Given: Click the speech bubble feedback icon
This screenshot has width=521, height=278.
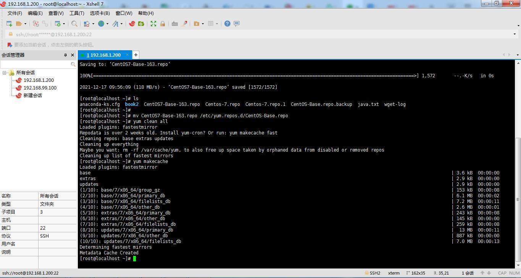Looking at the screenshot, I should [x=237, y=24].
